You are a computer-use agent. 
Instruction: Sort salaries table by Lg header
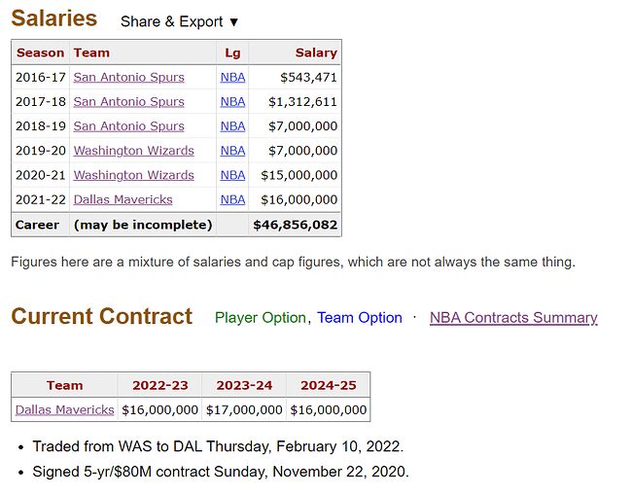[232, 53]
